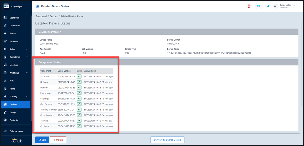
Task: Click the Application status checkmark box
Action: coord(79,76)
